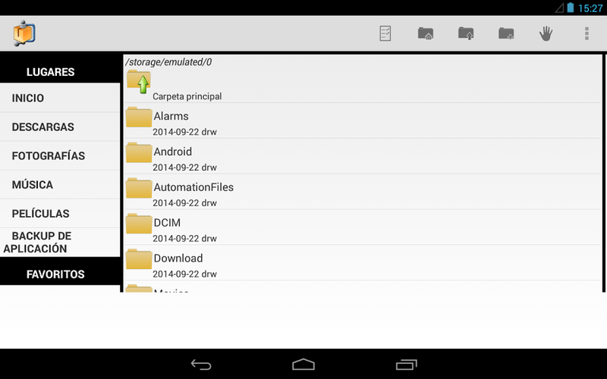Open the DCIM folder
Viewport: 607px width, 379px height.
tap(363, 227)
